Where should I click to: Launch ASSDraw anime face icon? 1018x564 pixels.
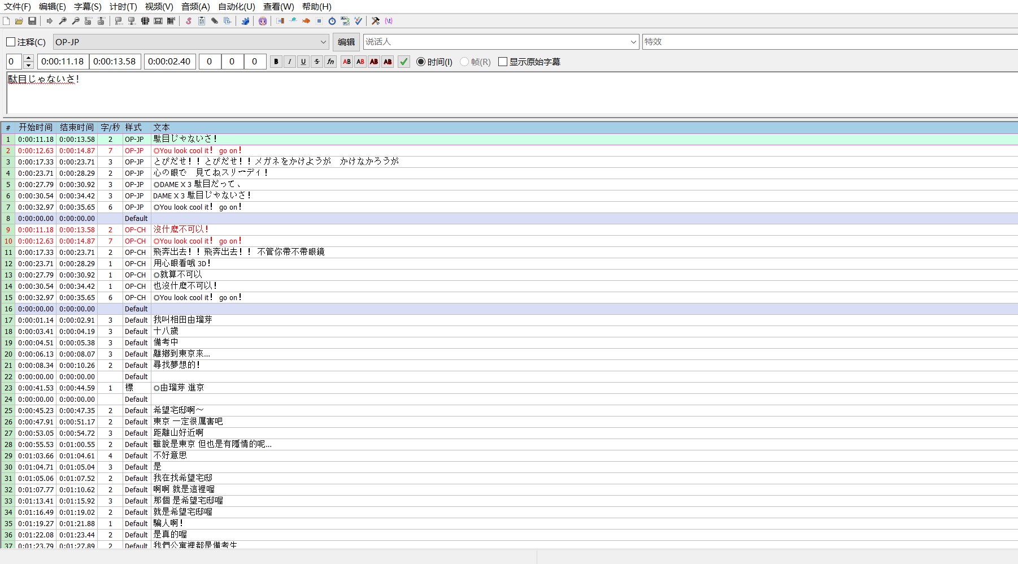click(263, 21)
